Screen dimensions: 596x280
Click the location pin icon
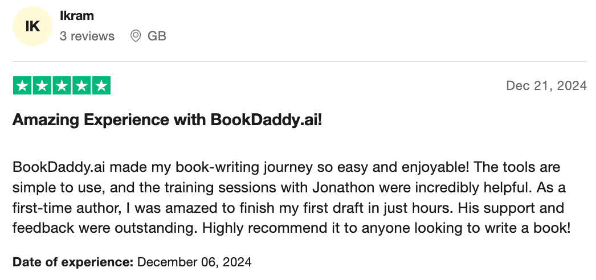coord(136,36)
